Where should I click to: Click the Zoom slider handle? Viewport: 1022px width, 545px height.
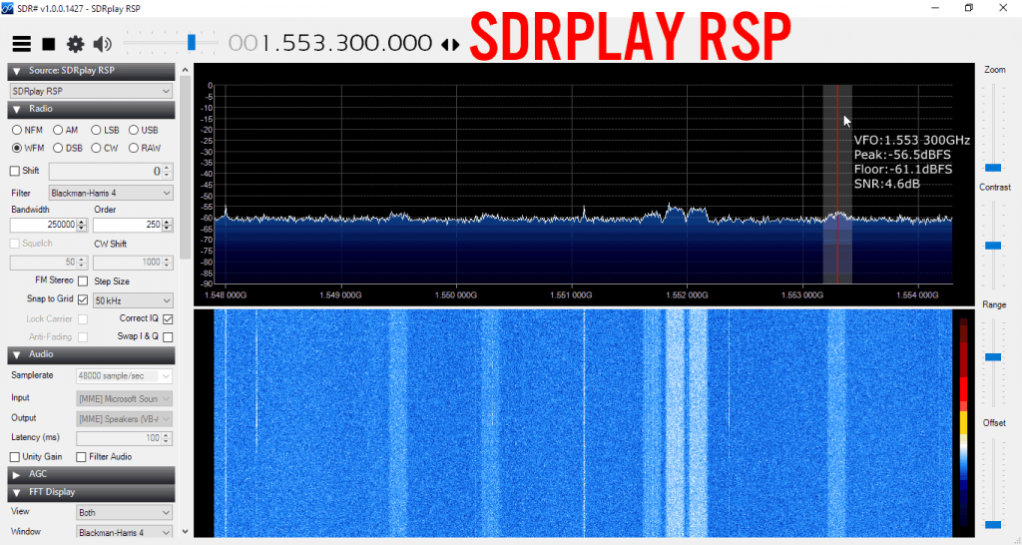tap(993, 167)
